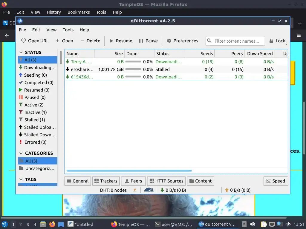Screen dimensions: 306x229
Task: Click the connection status icon
Action: click(x=135, y=190)
